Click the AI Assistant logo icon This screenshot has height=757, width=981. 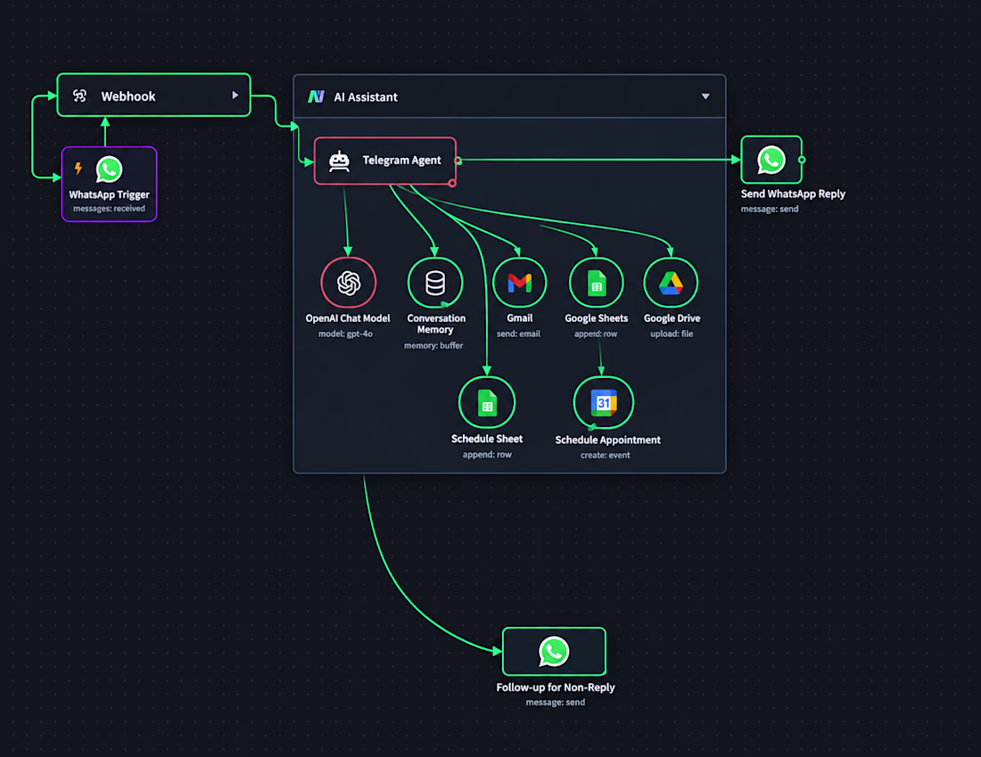[316, 96]
